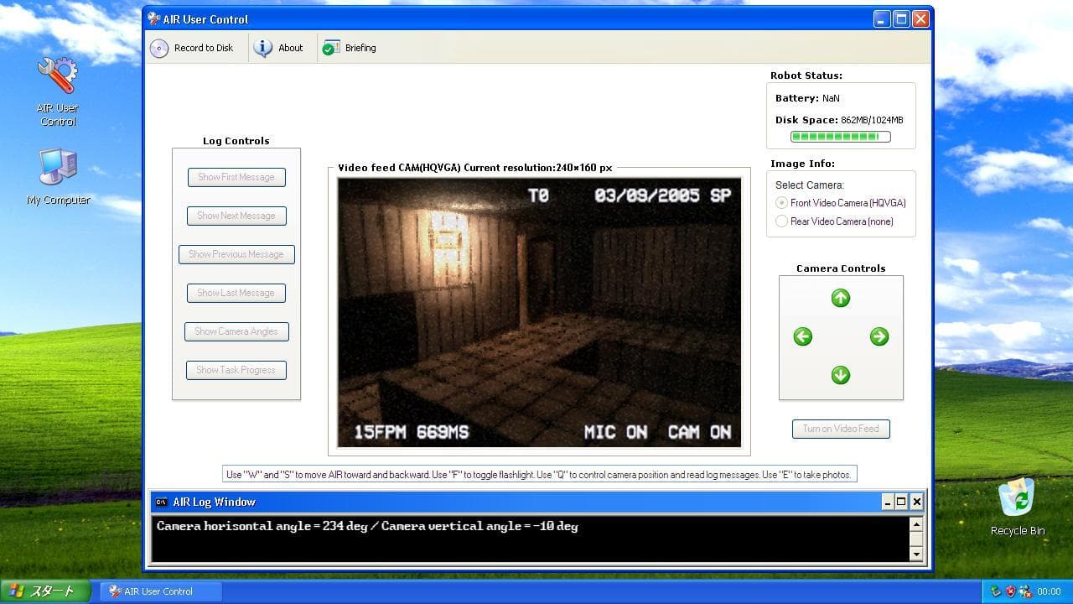Viewport: 1073px width, 604px height.
Task: Select Rear Video Camera (none) radio button
Action: [x=782, y=221]
